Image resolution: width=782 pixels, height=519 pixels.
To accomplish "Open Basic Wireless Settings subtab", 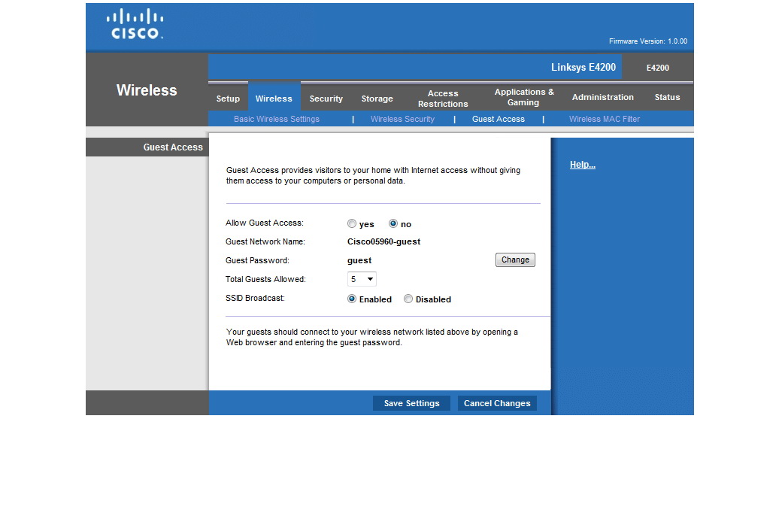I will [x=277, y=120].
